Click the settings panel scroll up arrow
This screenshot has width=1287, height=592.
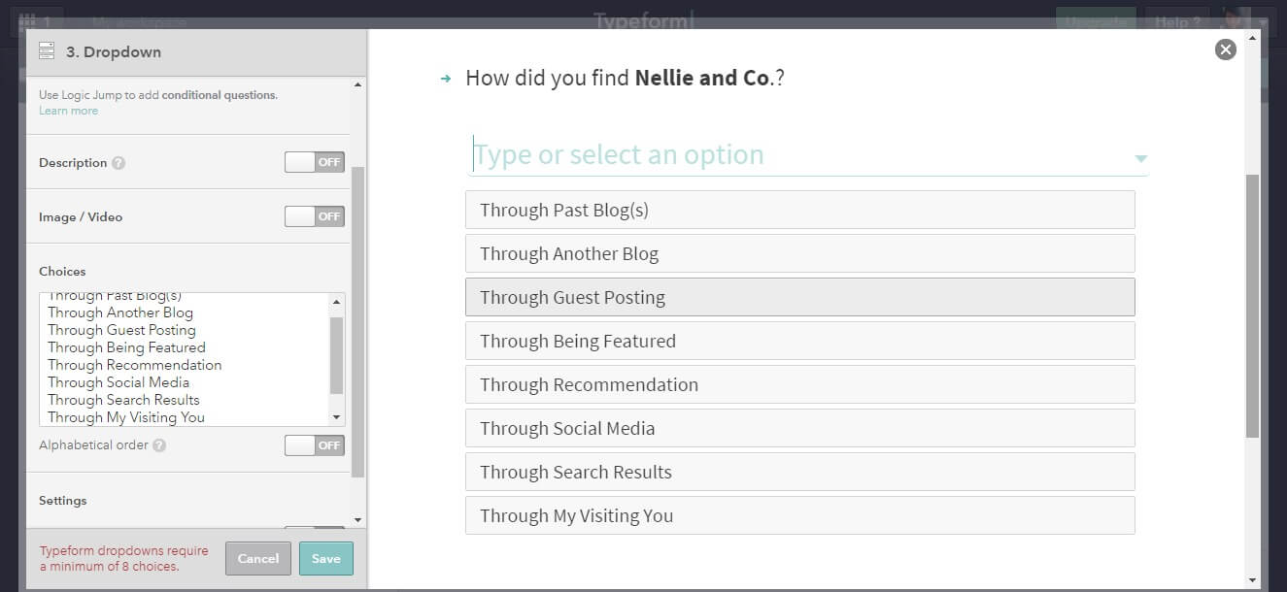point(358,85)
